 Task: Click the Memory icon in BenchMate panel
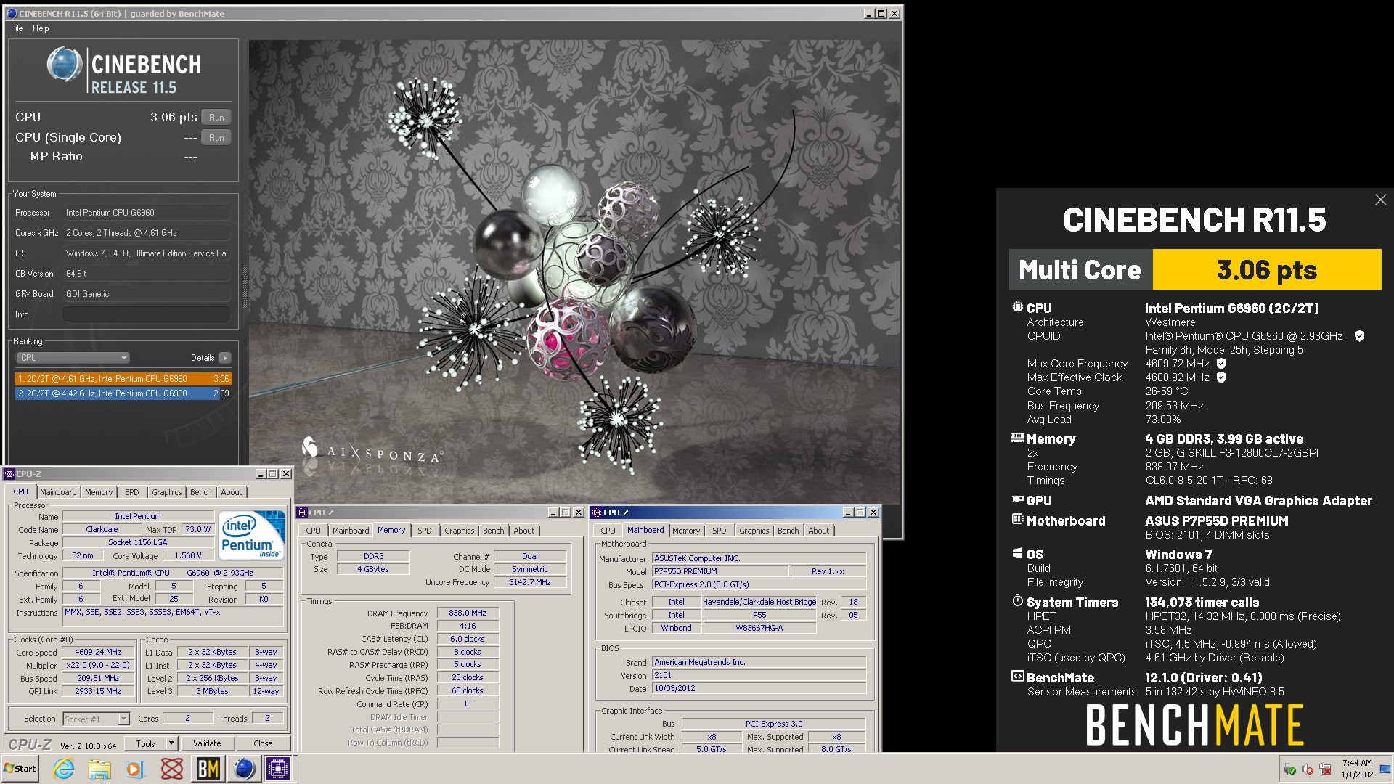(x=1017, y=438)
